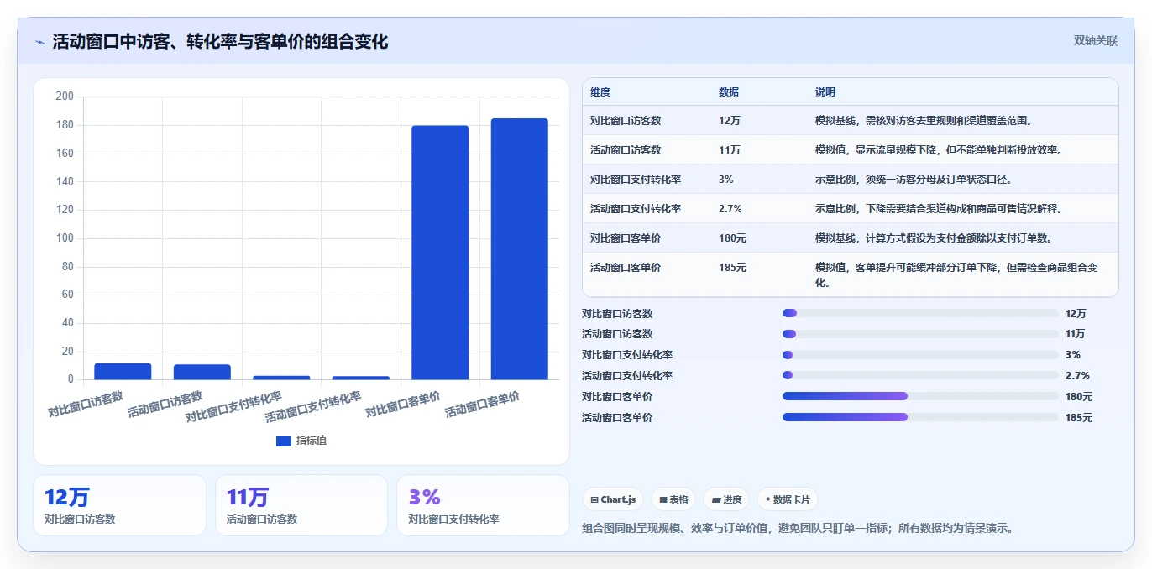The width and height of the screenshot is (1152, 569).
Task: Click the note 模拟基线，需核对访客去重规则
Action: tap(924, 121)
